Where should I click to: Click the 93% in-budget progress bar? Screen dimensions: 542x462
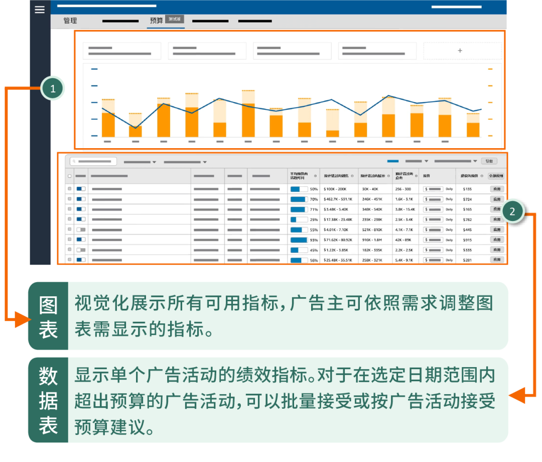pos(299,240)
